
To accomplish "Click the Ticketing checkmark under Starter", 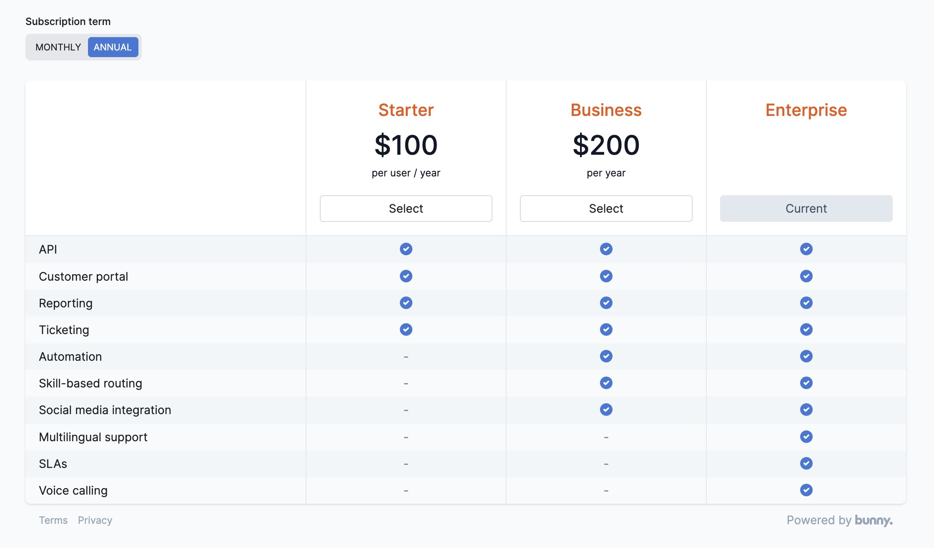I will pyautogui.click(x=406, y=329).
